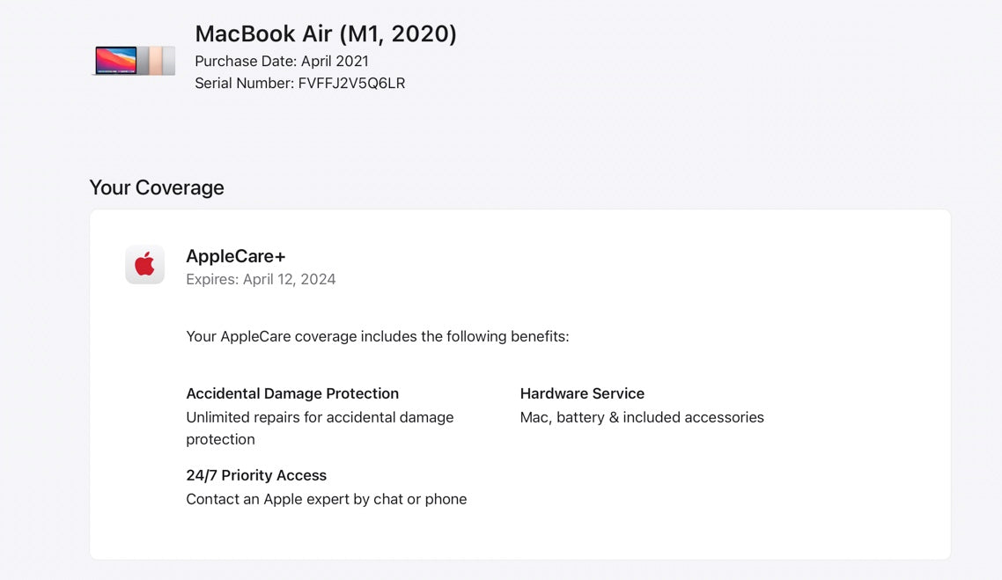Click the Purchase Date April 2021 line
The width and height of the screenshot is (1002, 580).
pos(282,61)
